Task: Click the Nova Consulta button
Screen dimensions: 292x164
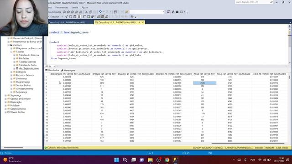Action: pyautogui.click(x=55, y=12)
